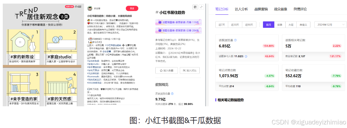Select the 按季 period option
Image resolution: width=347 pixels, height=128 pixels.
point(280,25)
